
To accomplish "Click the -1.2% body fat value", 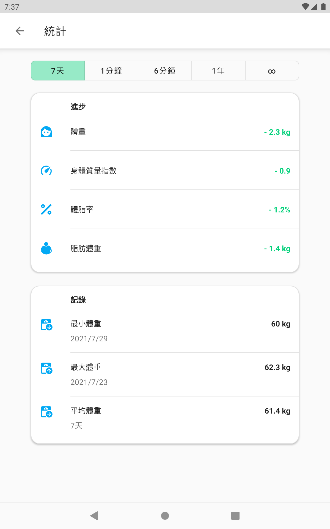I will coord(279,210).
